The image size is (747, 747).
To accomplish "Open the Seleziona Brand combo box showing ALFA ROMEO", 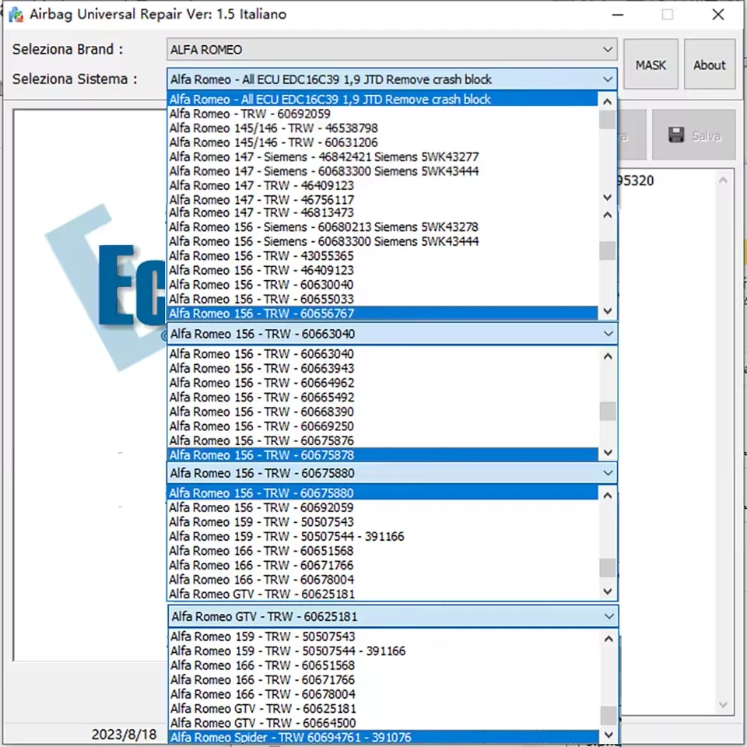I will pyautogui.click(x=391, y=50).
